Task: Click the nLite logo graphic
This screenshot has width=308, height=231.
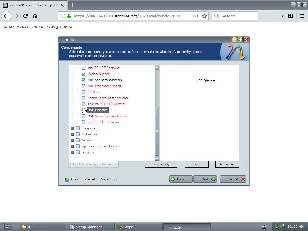Action: 235,52
